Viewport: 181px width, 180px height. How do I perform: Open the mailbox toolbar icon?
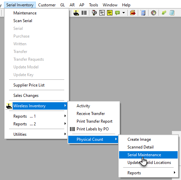coord(94,13)
